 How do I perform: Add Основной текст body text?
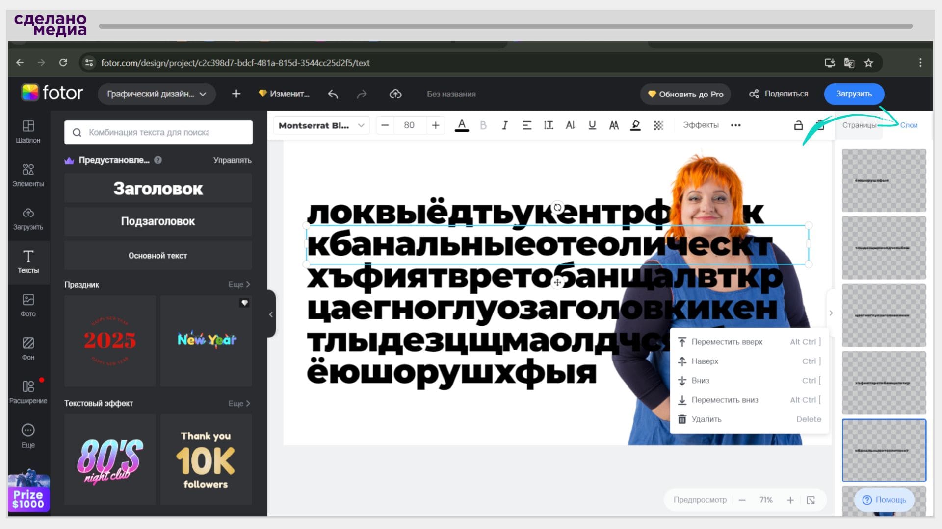coord(158,256)
